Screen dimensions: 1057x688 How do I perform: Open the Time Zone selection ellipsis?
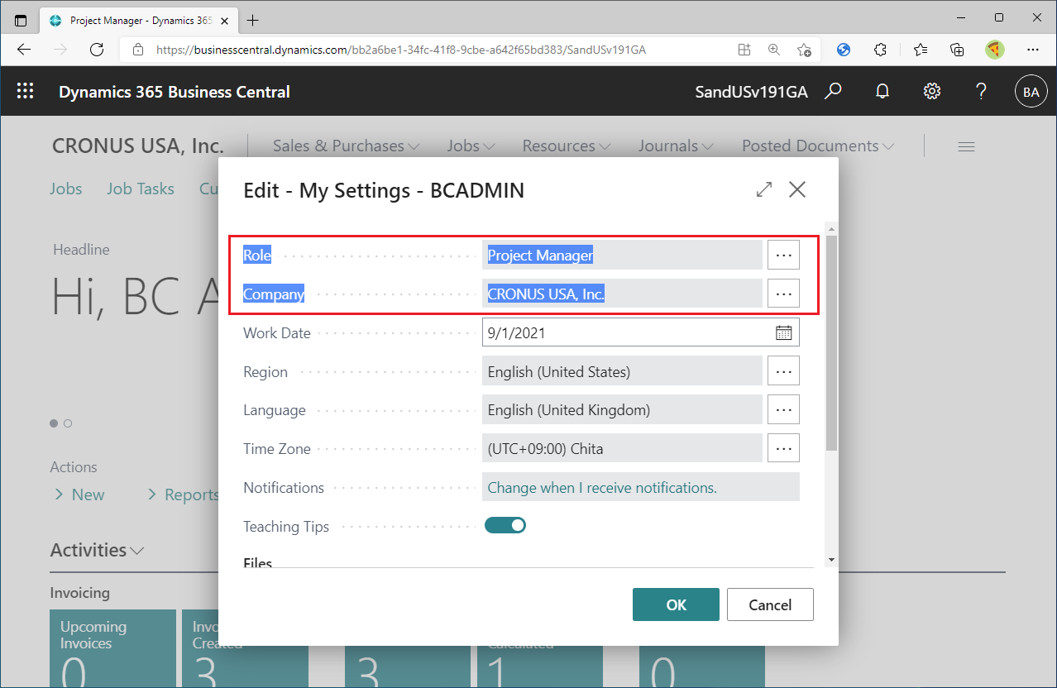point(782,447)
